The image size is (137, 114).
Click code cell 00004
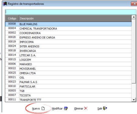pos(12,28)
